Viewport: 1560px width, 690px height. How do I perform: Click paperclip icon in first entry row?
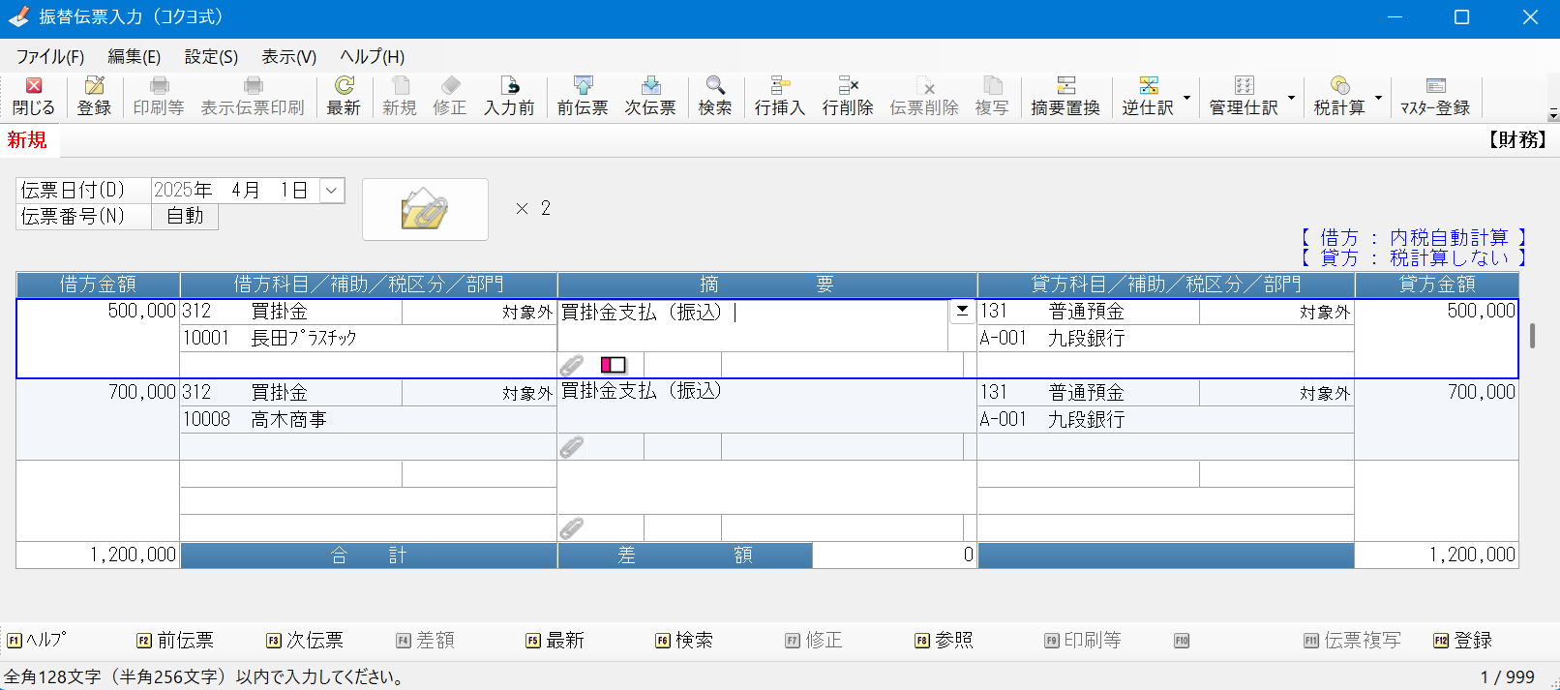coord(572,365)
